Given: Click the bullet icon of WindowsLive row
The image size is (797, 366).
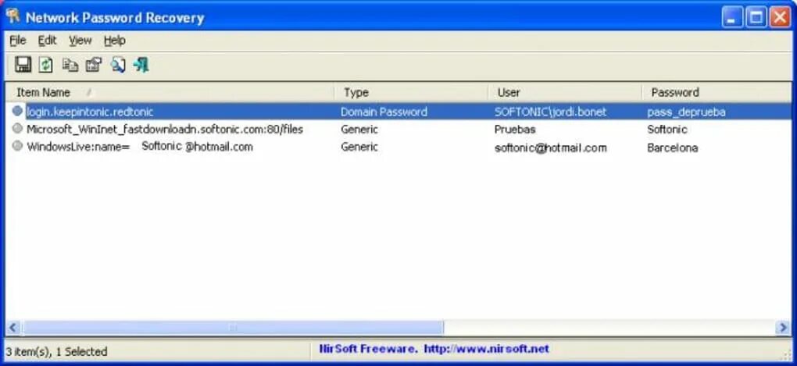Looking at the screenshot, I should click(18, 146).
